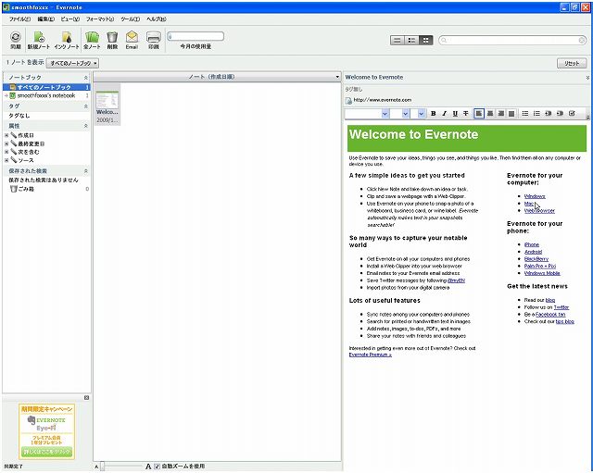Collapse the ノートブック section

point(86,78)
